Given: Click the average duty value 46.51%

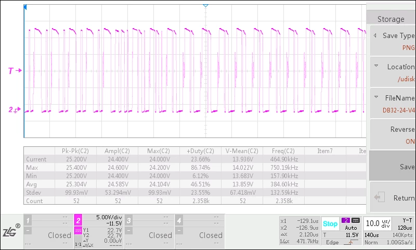Looking at the screenshot, I should 200,184.
